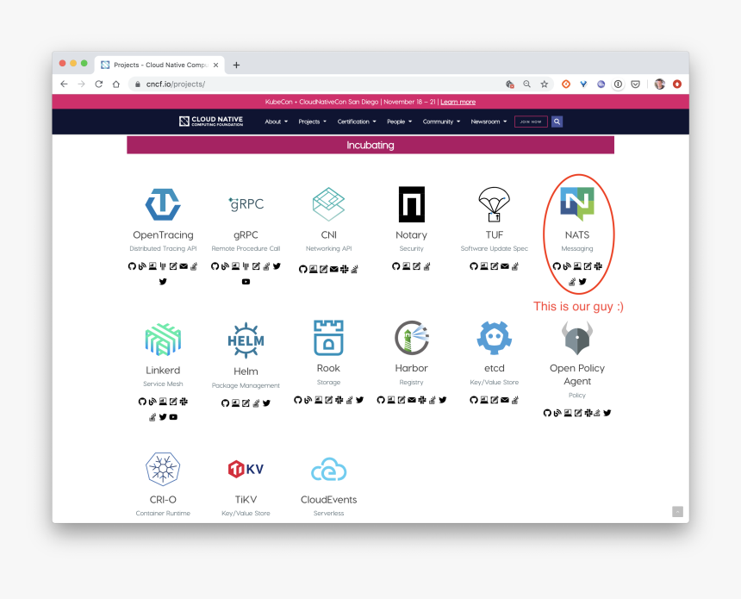
Task: Close the Projects browser tab
Action: [x=216, y=65]
